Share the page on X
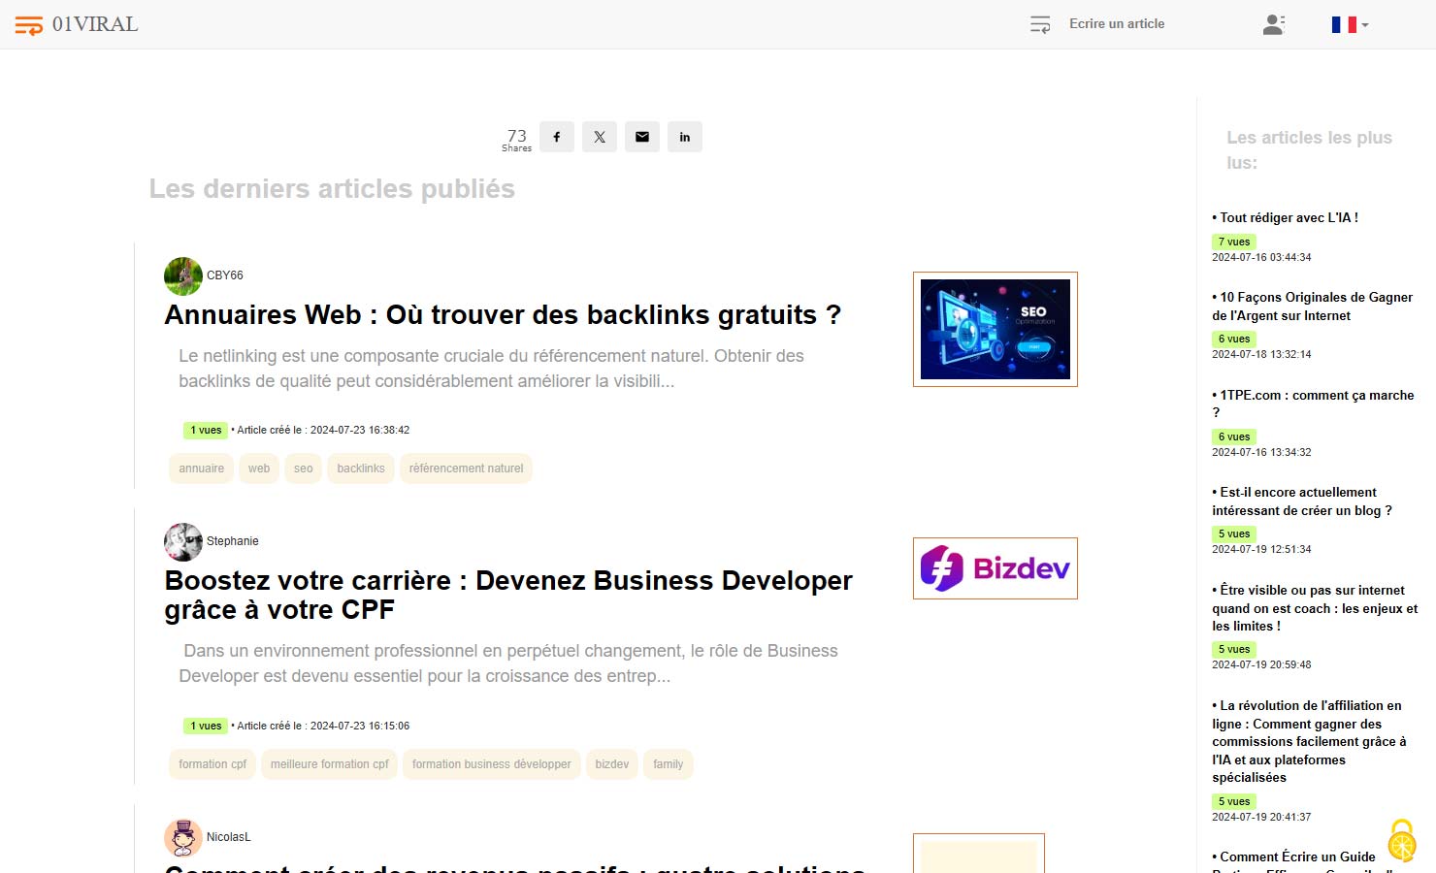Viewport: 1436px width, 873px height. (600, 137)
